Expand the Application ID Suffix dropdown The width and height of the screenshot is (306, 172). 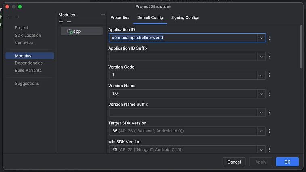(x=261, y=57)
